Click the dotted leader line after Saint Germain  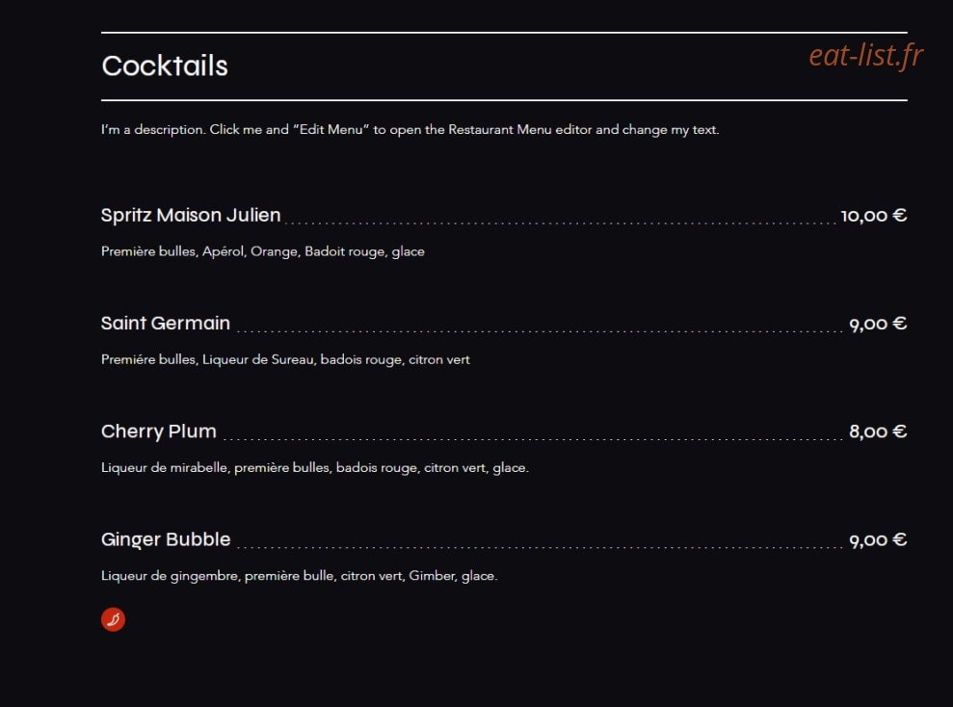[x=540, y=331]
